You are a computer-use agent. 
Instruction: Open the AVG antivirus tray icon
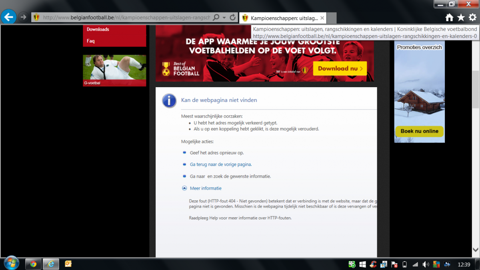[x=436, y=264]
